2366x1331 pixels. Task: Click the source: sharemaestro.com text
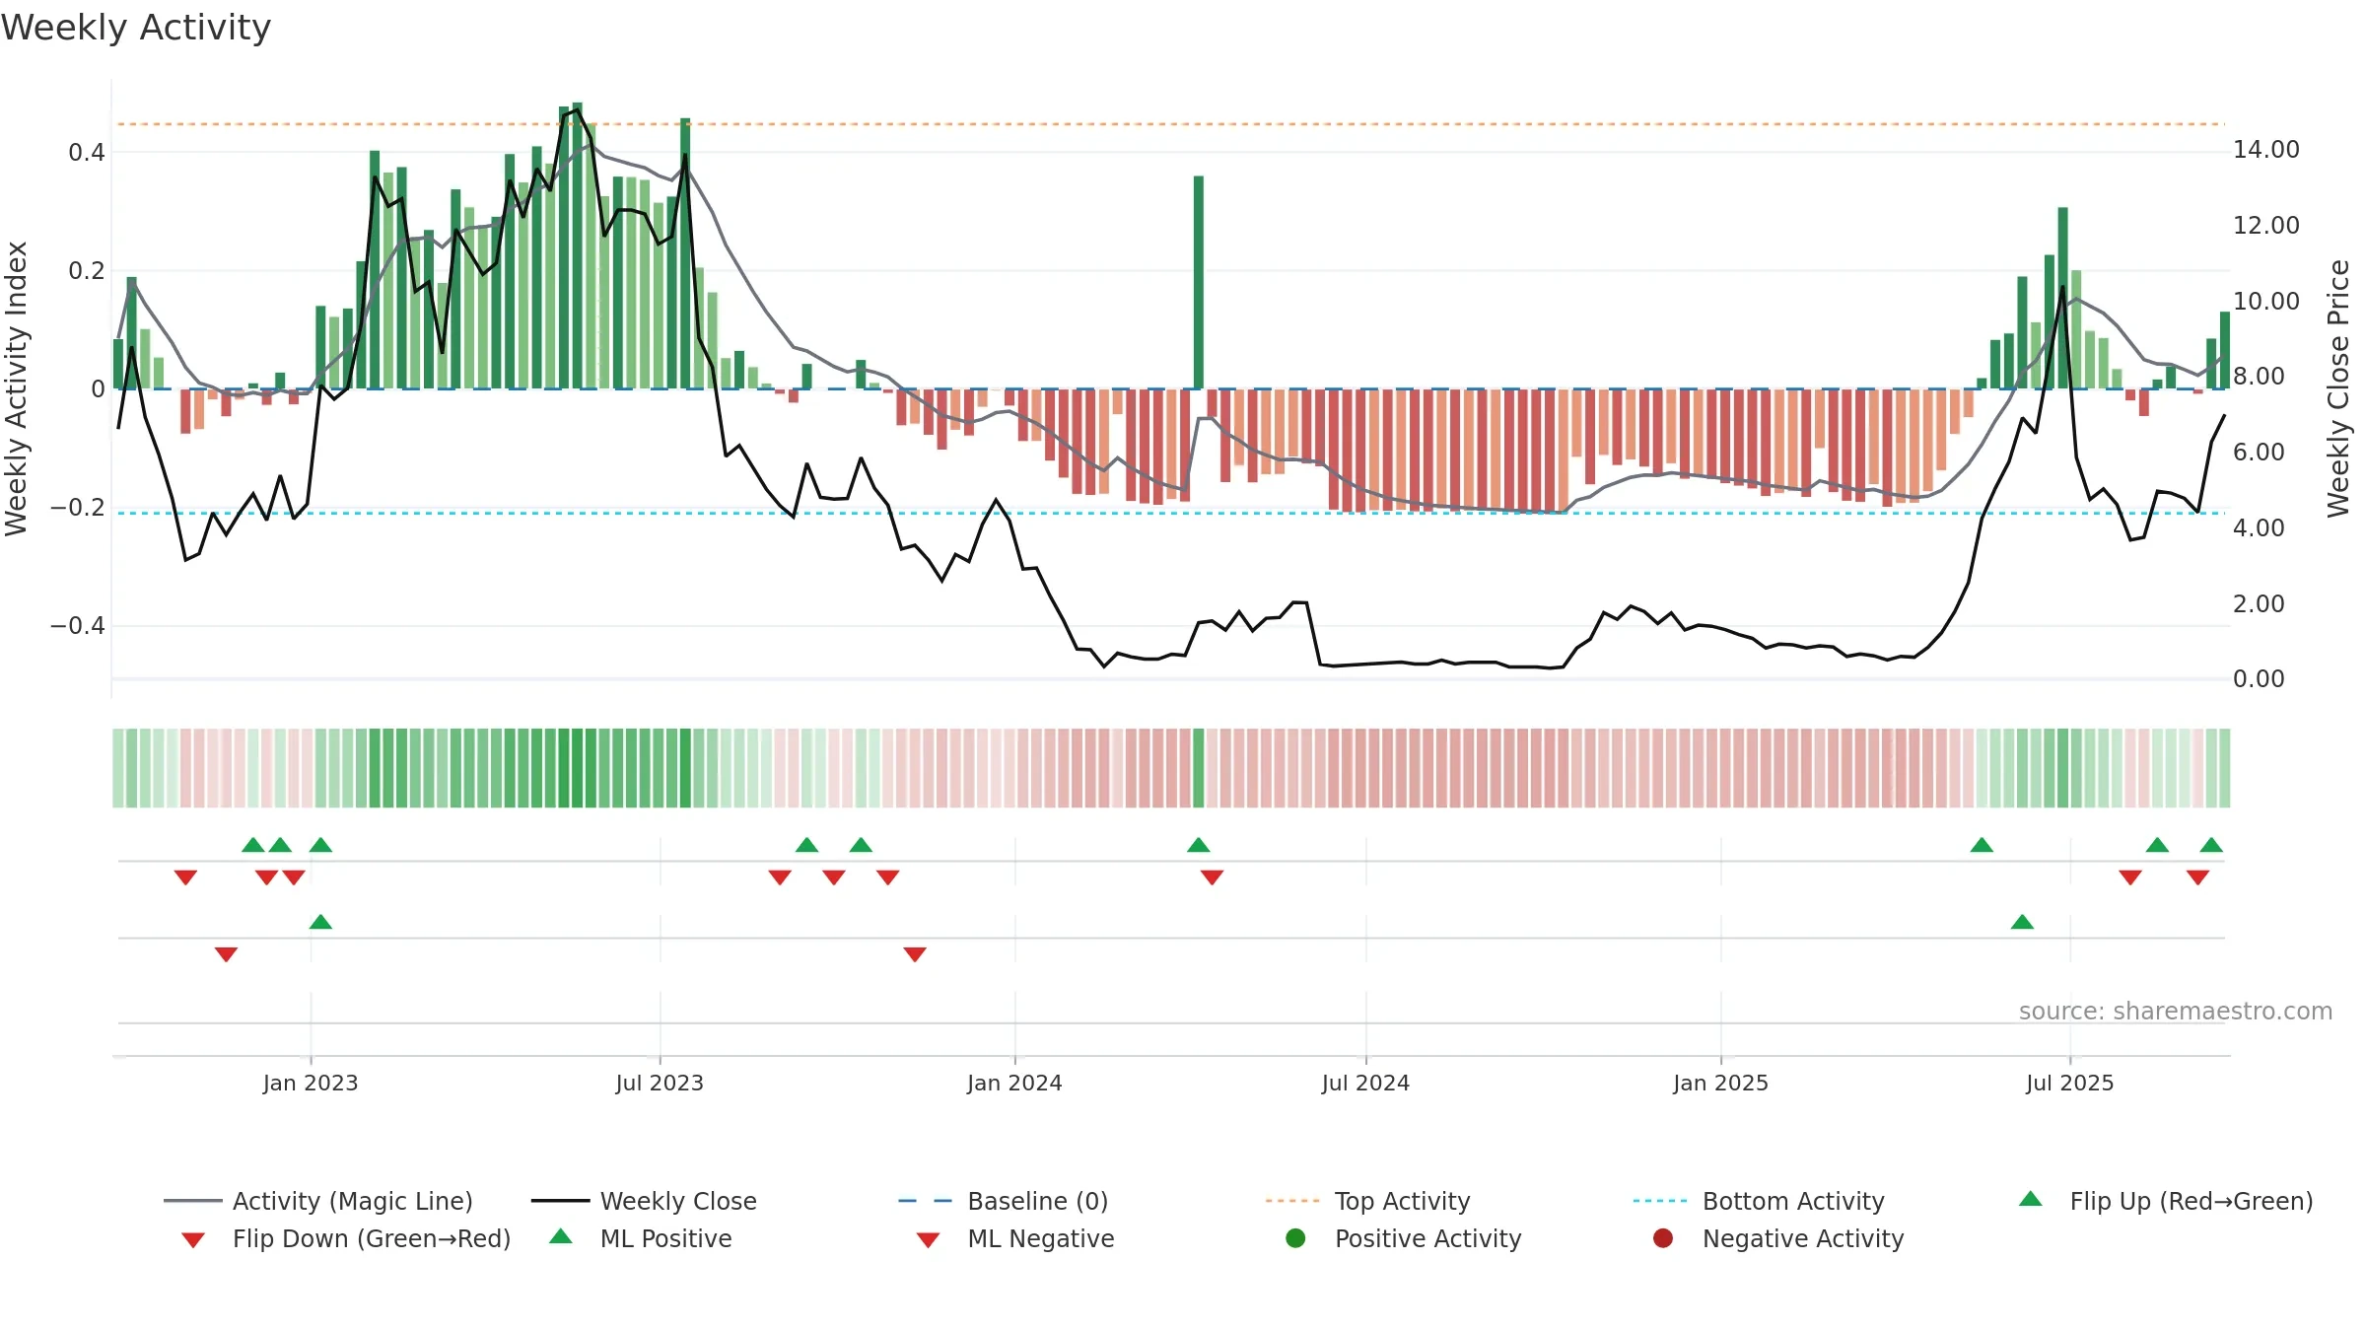pos(2176,1012)
